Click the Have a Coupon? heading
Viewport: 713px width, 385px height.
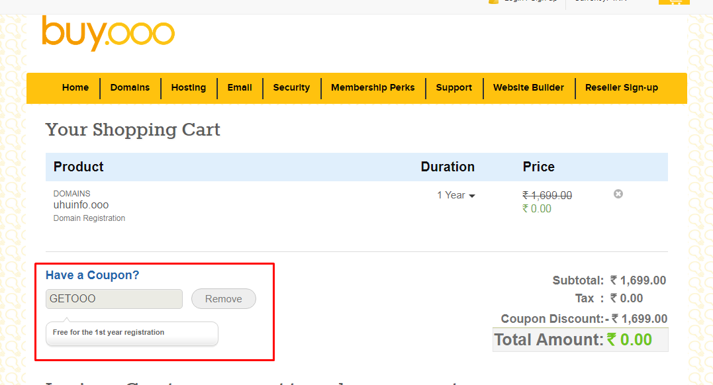(x=92, y=275)
